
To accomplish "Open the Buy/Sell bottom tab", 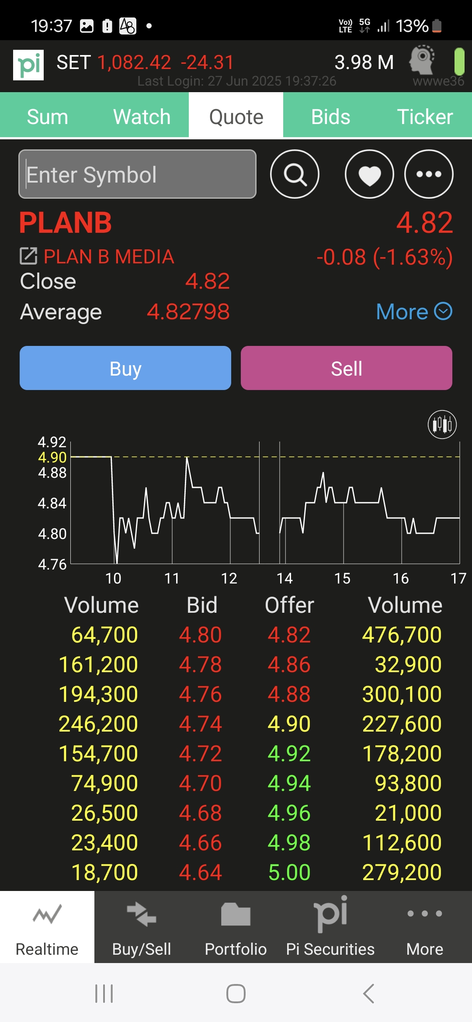I will coord(142,927).
